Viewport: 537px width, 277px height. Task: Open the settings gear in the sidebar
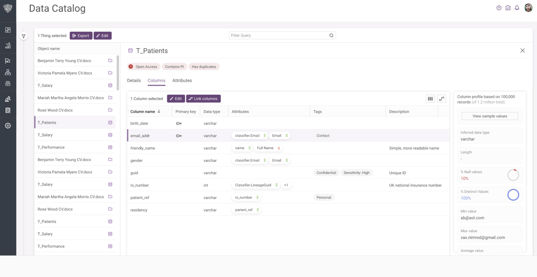(x=8, y=126)
